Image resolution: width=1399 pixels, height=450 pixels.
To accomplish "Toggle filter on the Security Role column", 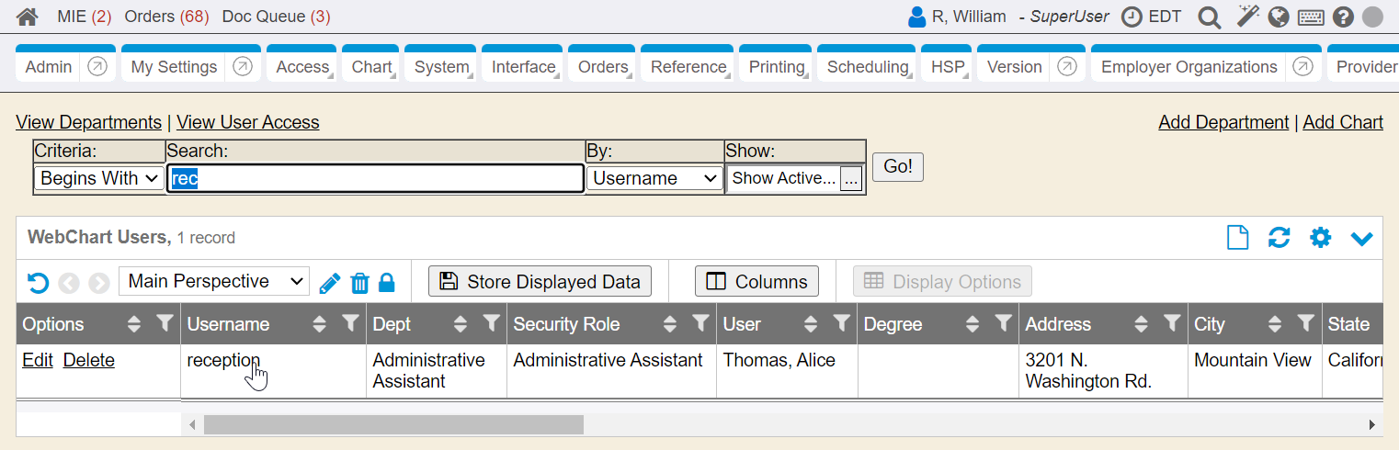I will tap(700, 323).
